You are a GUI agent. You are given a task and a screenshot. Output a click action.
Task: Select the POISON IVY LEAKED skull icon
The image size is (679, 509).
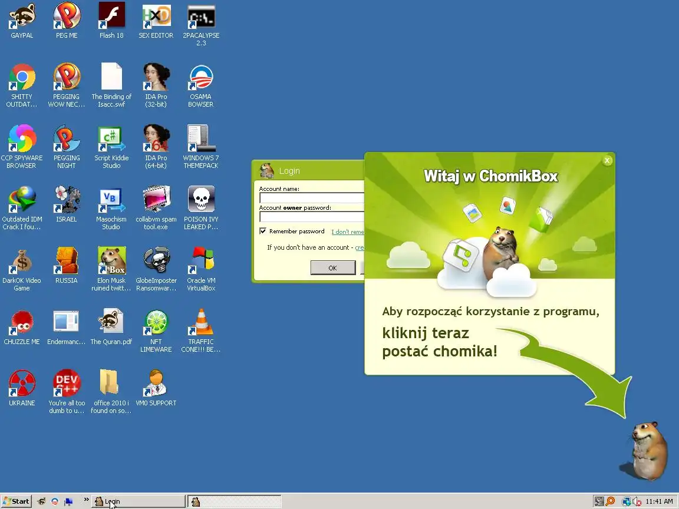click(201, 208)
